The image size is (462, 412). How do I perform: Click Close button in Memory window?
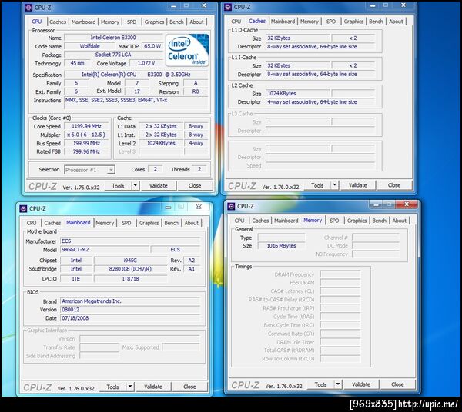(x=397, y=384)
